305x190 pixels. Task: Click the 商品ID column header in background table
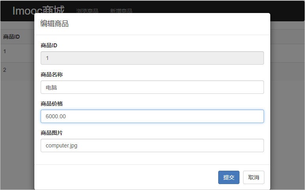pyautogui.click(x=11, y=37)
